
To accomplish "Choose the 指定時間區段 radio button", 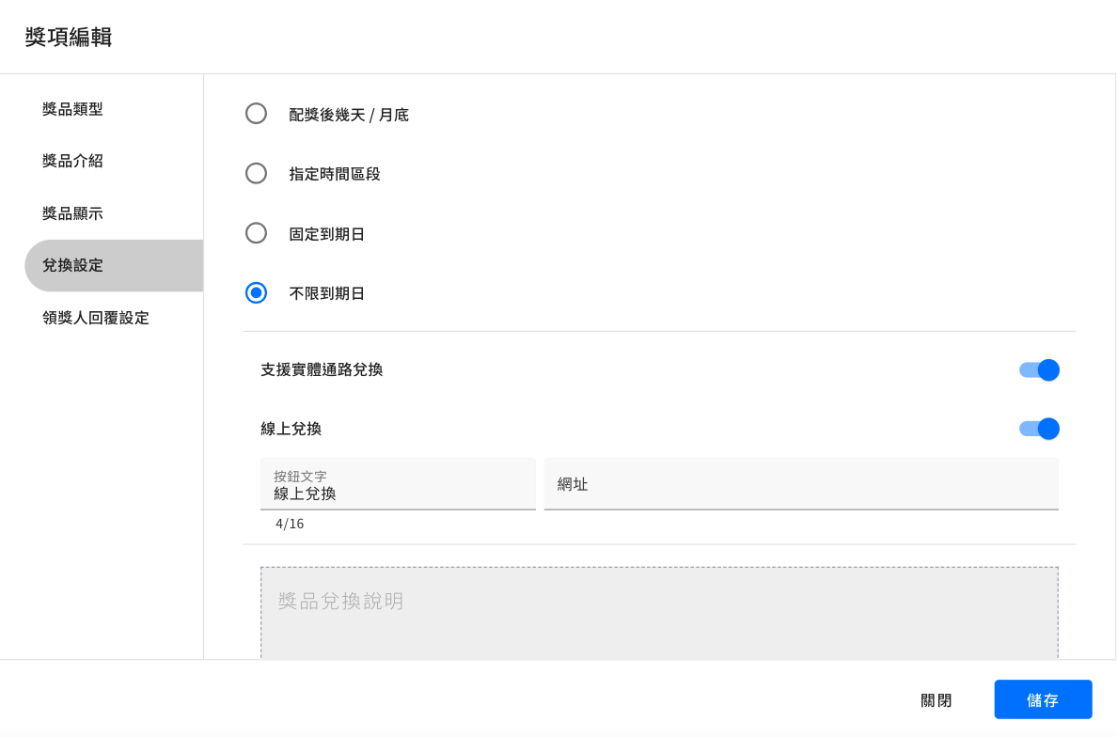I will pyautogui.click(x=256, y=174).
